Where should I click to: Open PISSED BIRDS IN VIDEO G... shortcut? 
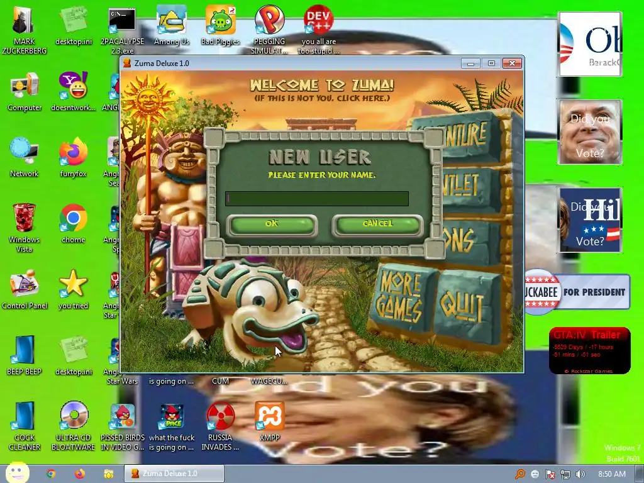[123, 426]
